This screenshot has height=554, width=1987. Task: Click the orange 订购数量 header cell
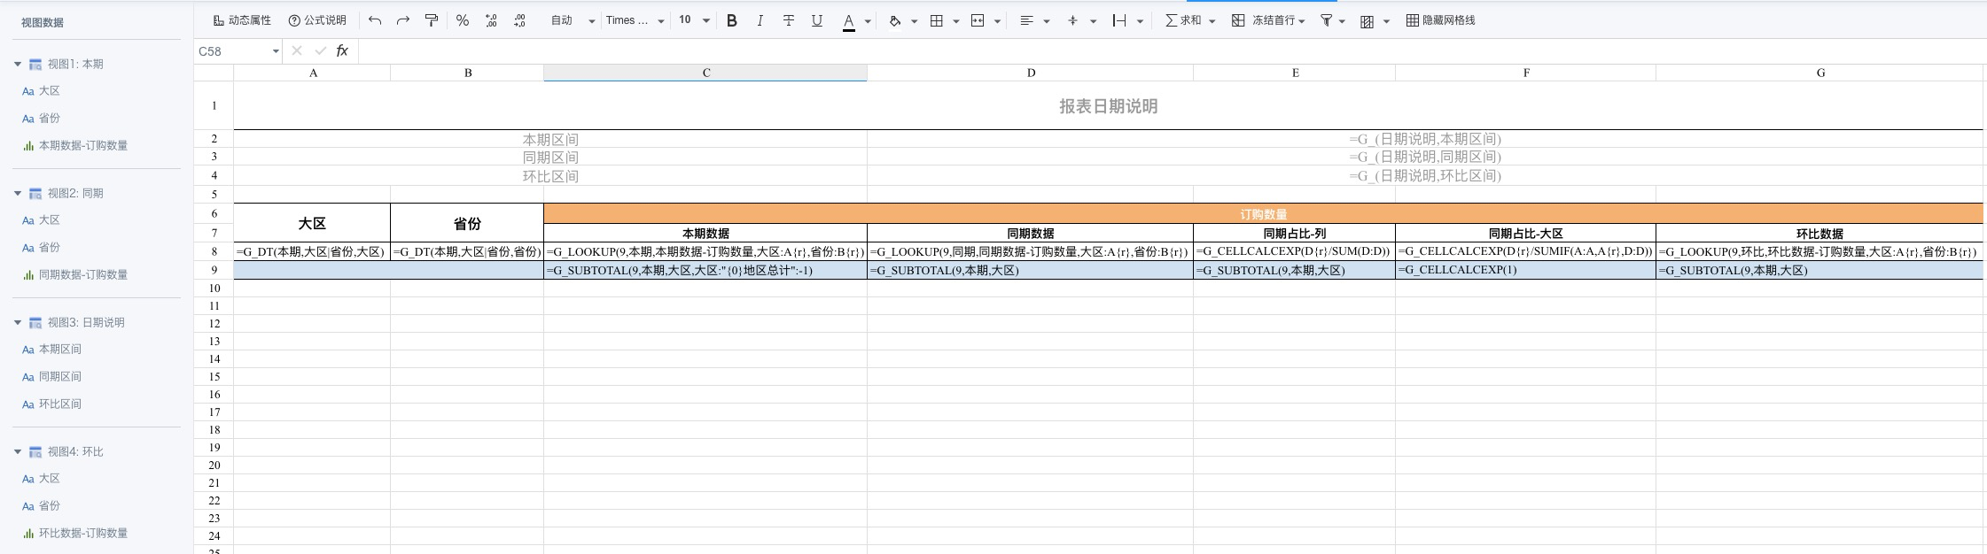click(x=1263, y=213)
